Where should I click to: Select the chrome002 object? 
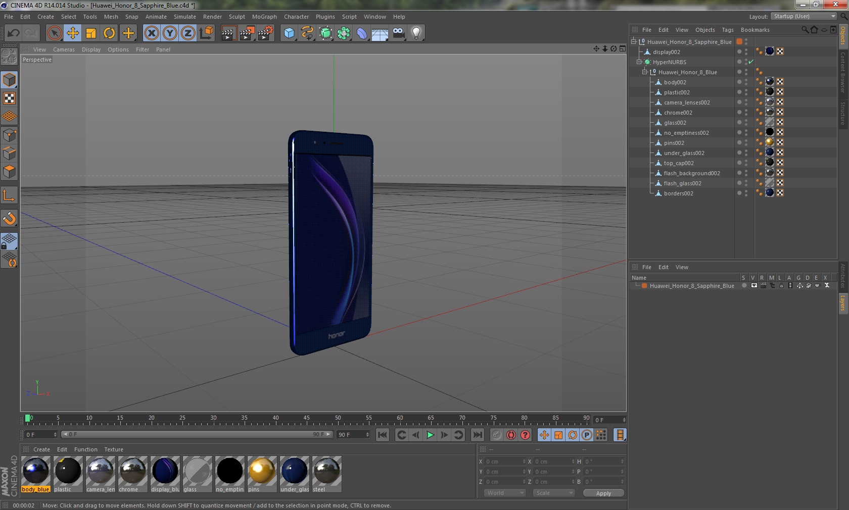678,113
